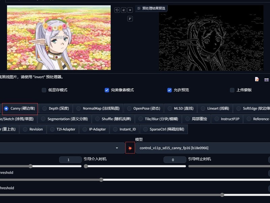Switch to the InstructP2P control type
Viewport: 270px width, 203px height.
coord(227,119)
